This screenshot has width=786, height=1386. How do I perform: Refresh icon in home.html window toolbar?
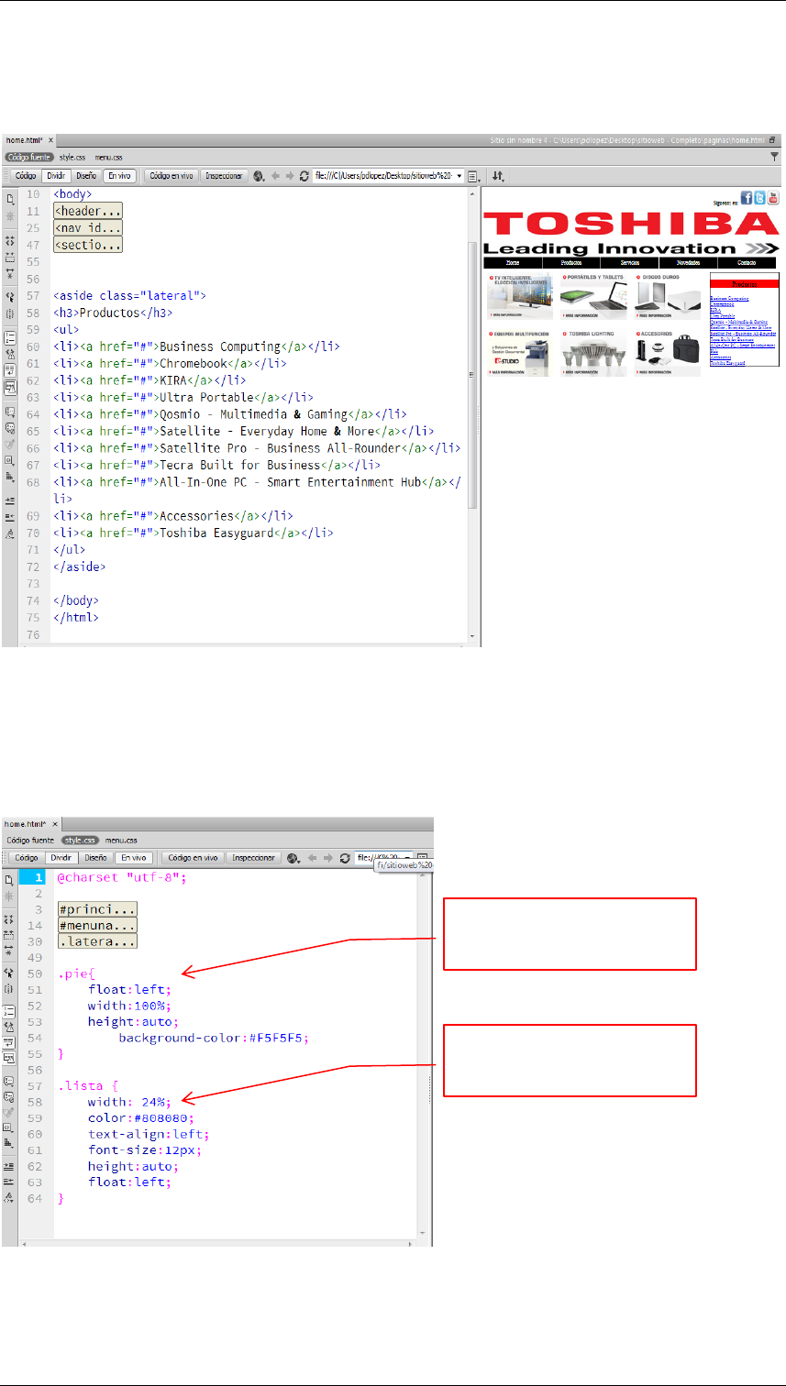click(304, 175)
